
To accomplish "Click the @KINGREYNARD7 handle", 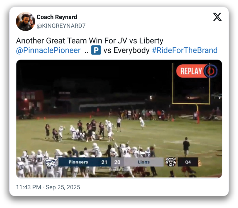I will (61, 26).
